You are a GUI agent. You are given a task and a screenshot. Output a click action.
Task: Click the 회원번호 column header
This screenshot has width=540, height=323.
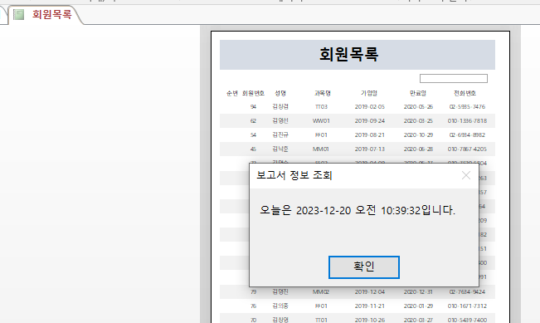(x=253, y=93)
